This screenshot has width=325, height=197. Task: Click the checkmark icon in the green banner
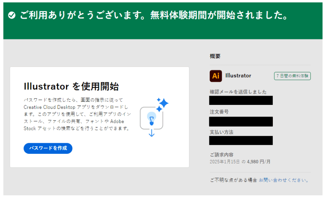12,16
